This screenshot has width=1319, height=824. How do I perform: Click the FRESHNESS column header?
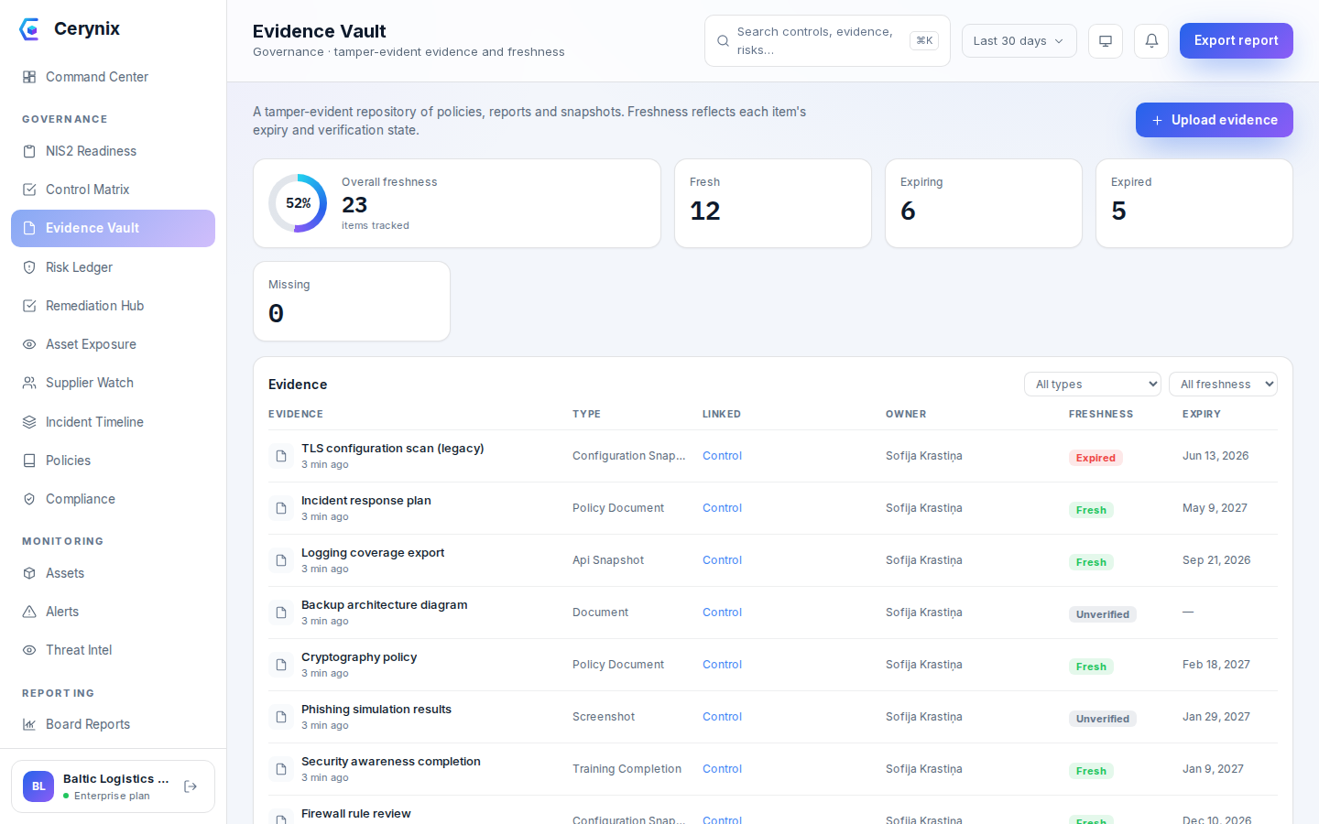(1101, 414)
